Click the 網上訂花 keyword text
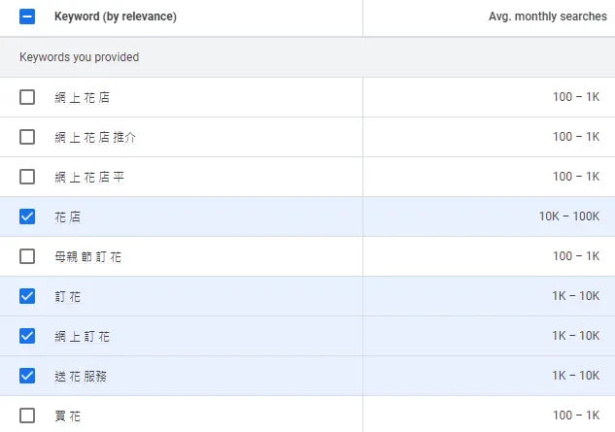Image resolution: width=615 pixels, height=432 pixels. [83, 336]
